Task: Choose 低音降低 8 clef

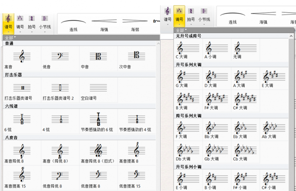Action: [60, 178]
